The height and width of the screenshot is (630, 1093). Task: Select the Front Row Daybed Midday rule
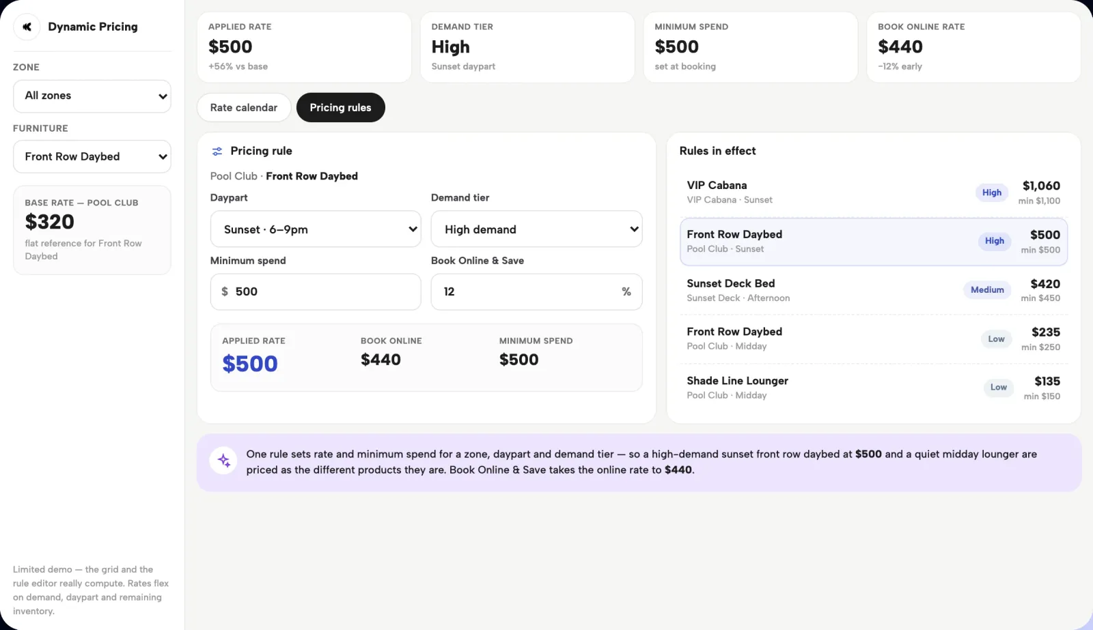(873, 339)
